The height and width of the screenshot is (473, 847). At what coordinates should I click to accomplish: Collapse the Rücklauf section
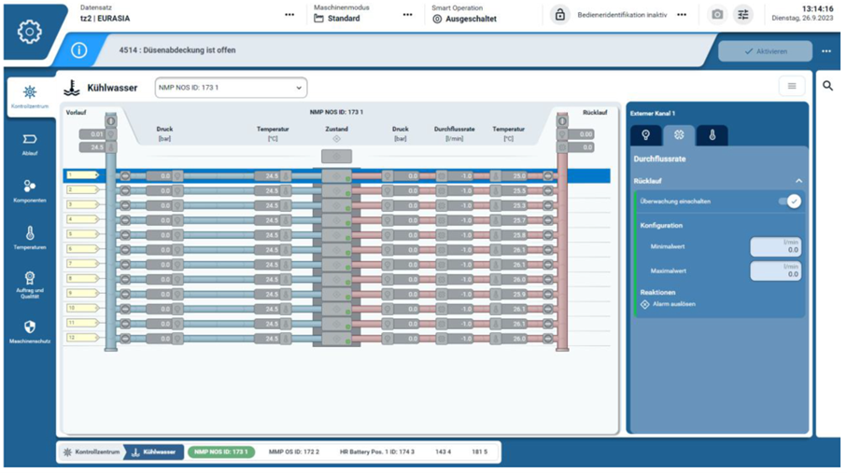coord(798,181)
